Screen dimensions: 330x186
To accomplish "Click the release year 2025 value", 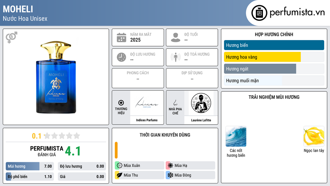I will coord(135,40).
